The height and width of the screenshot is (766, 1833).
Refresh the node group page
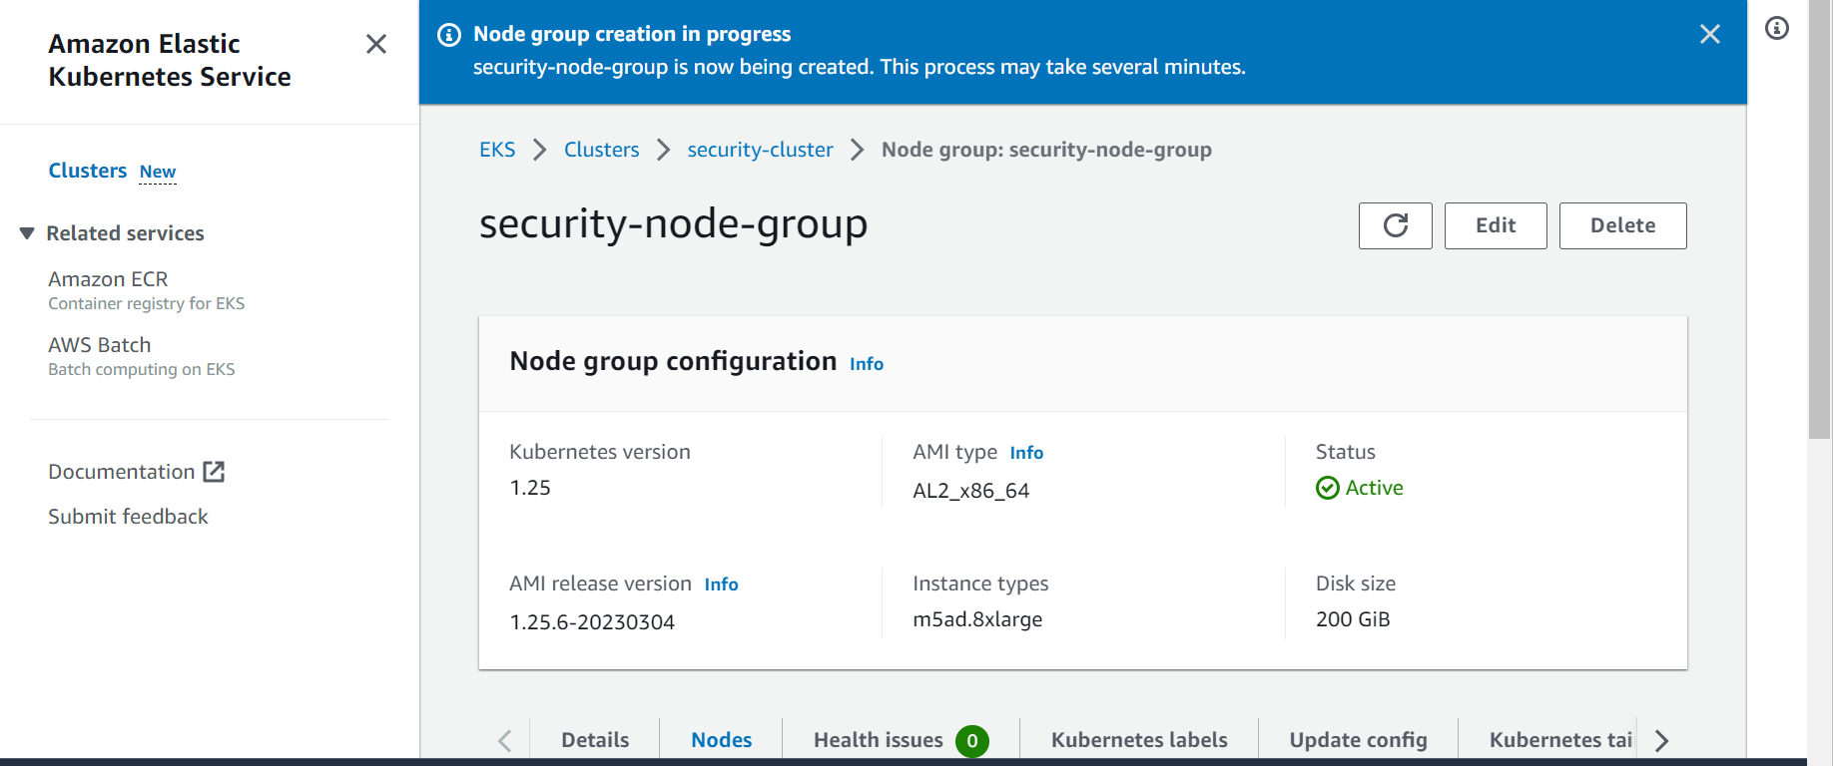tap(1395, 225)
